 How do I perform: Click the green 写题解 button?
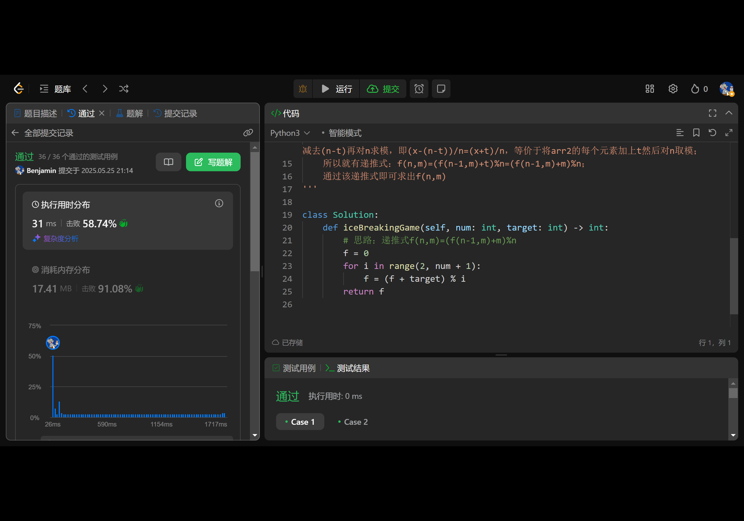(x=213, y=162)
